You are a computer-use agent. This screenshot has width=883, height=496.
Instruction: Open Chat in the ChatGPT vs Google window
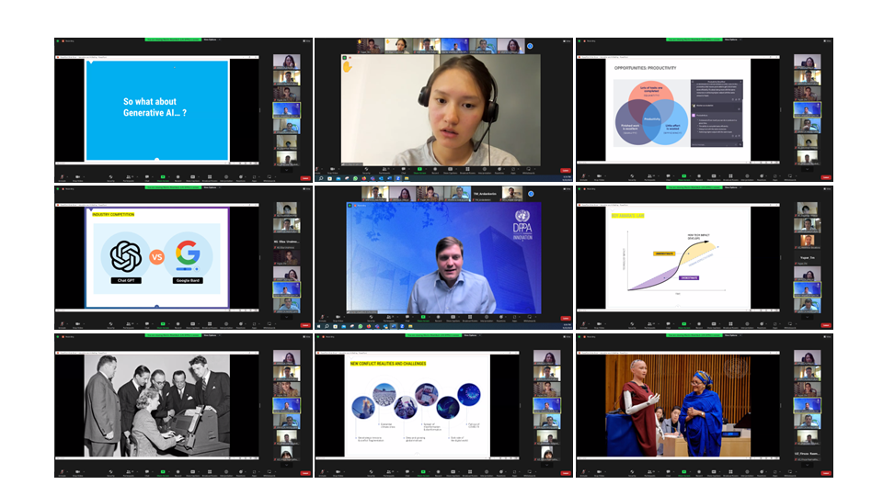[x=146, y=324]
